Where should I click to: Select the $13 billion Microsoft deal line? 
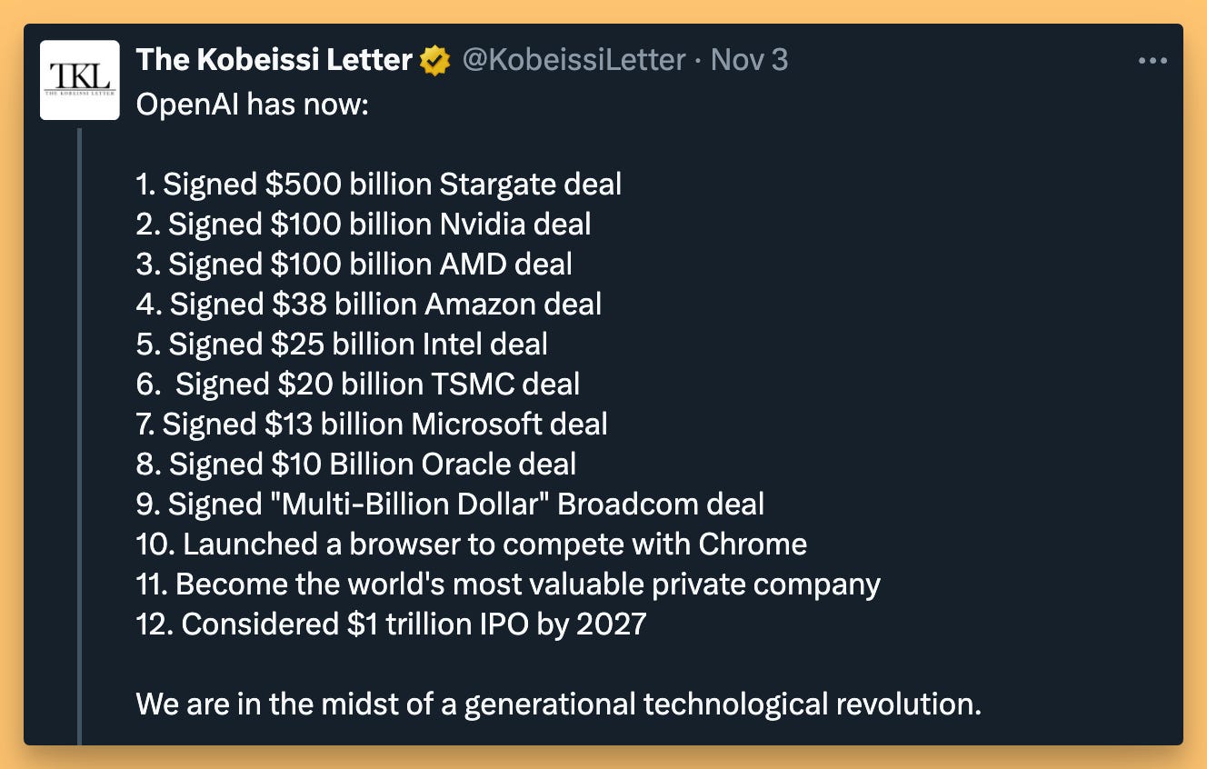(372, 424)
